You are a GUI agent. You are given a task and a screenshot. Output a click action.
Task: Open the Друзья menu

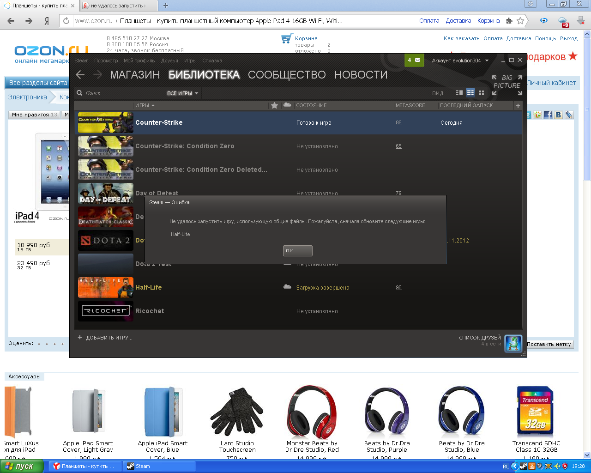click(x=169, y=61)
